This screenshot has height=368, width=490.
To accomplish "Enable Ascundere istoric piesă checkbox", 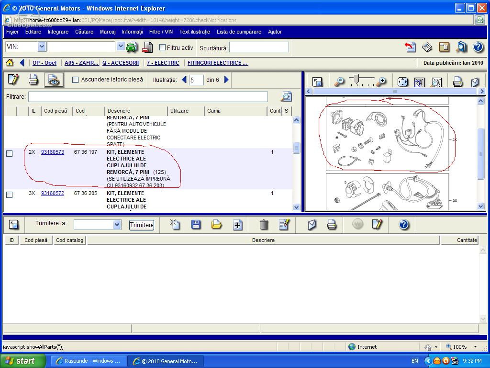I will coord(75,80).
